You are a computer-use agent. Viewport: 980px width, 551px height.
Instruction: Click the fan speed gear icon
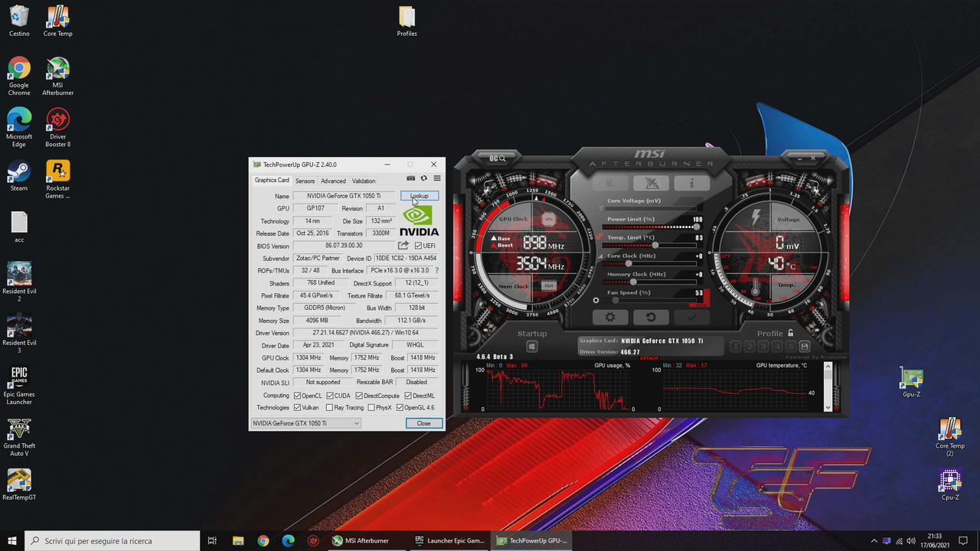click(x=596, y=300)
